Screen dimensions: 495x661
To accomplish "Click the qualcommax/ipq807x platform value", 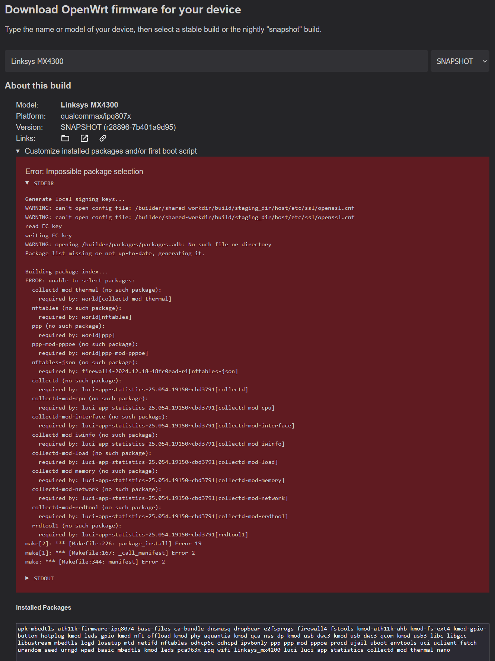I will tap(96, 116).
